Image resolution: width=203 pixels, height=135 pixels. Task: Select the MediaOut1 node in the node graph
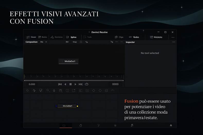click(67, 106)
